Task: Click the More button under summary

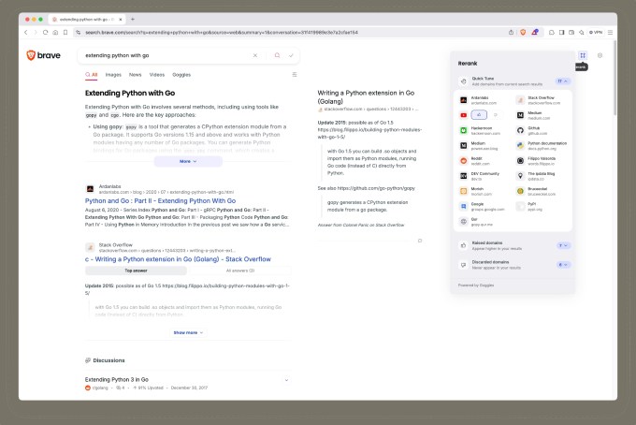Action: click(x=188, y=161)
